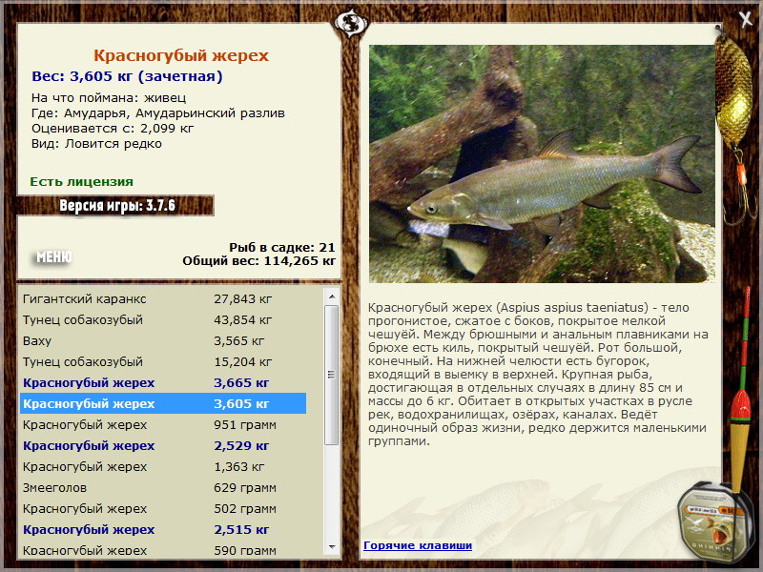Click the yin-yang fish emblem icon
Image resolution: width=763 pixels, height=572 pixels.
click(x=351, y=22)
